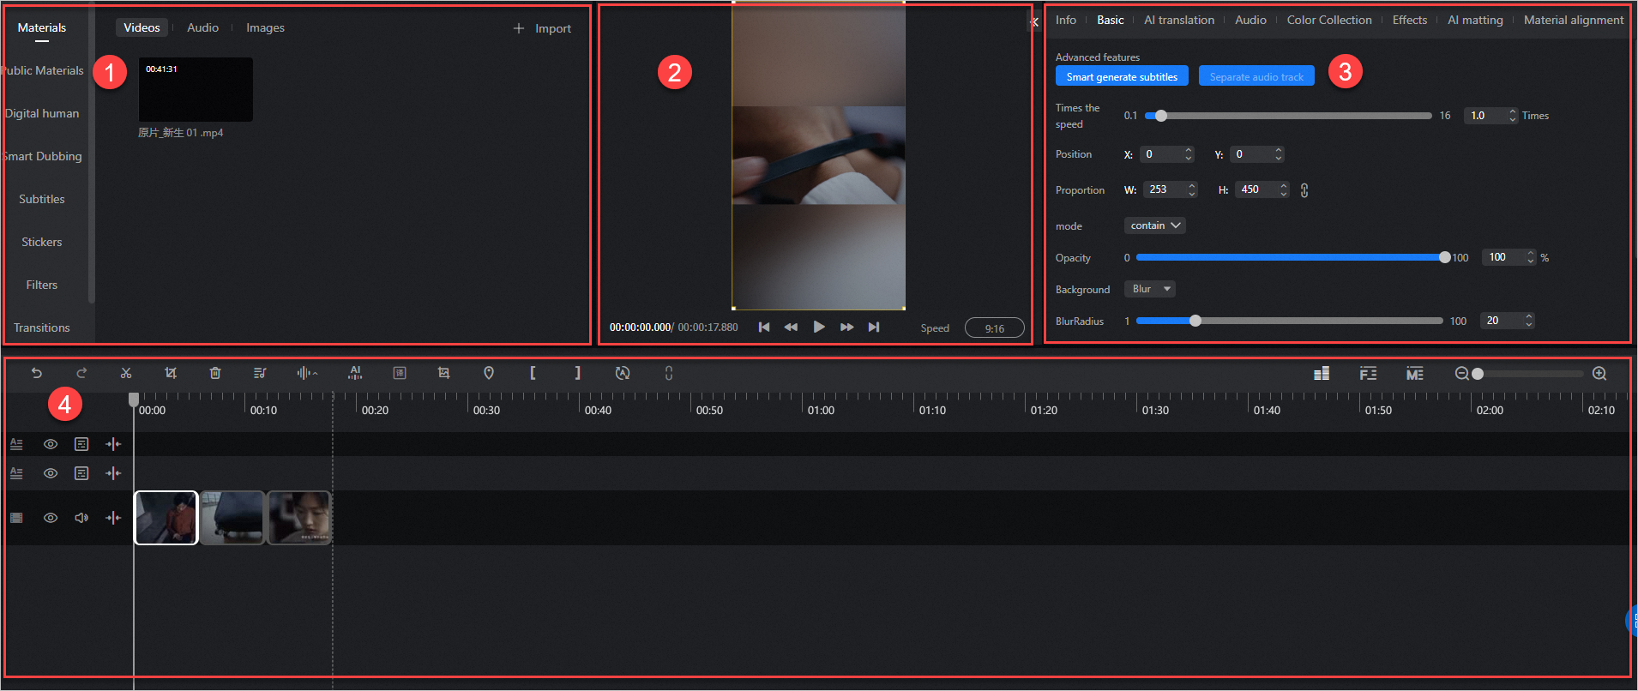Viewport: 1638px width, 691px height.
Task: Increase the BlurRadius stepper value
Action: (1529, 316)
